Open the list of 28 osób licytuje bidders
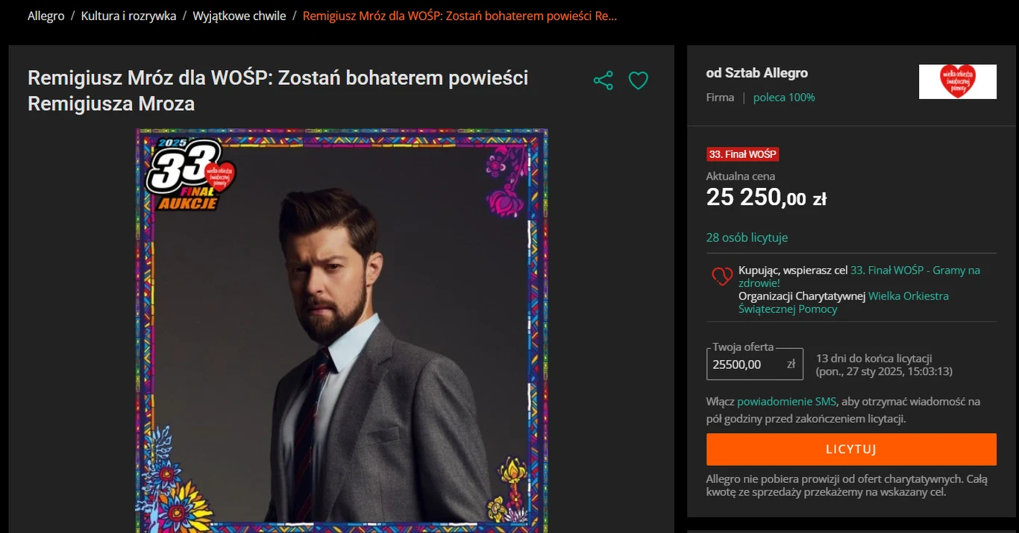The image size is (1019, 533). (x=747, y=237)
